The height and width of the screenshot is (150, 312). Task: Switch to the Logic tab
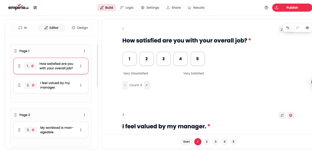127,8
